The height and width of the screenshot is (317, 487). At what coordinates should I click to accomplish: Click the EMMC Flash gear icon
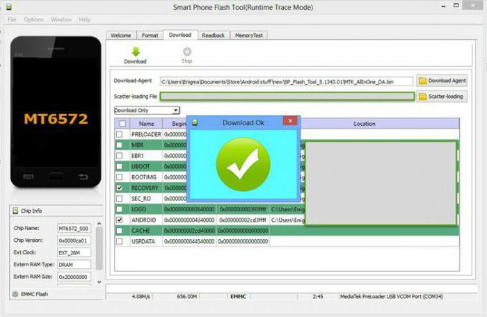click(15, 294)
